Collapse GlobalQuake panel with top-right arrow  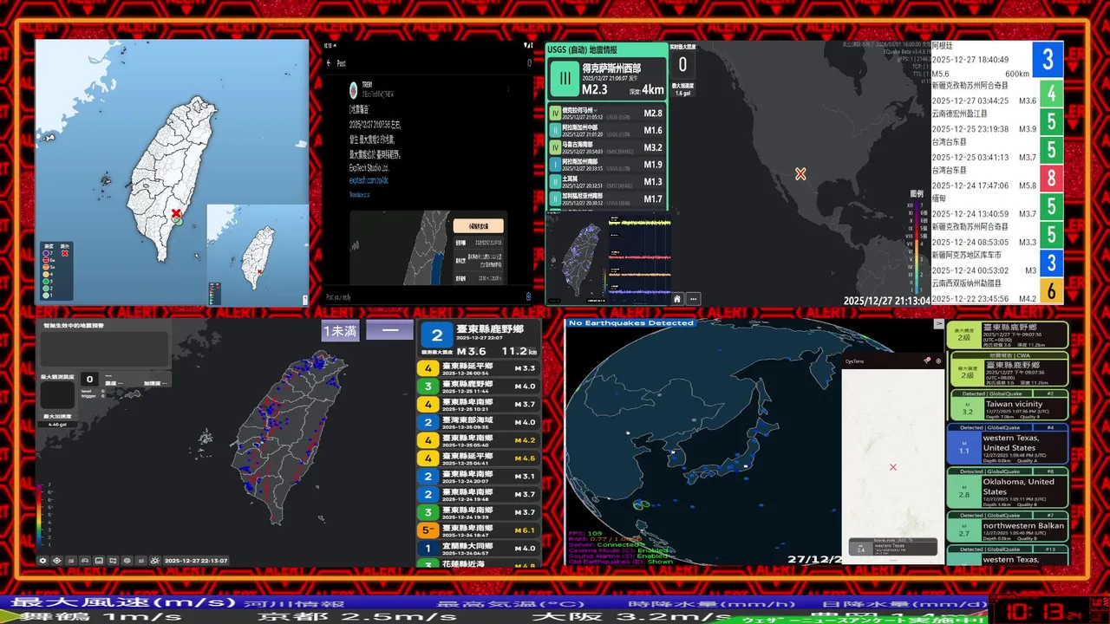[x=938, y=323]
